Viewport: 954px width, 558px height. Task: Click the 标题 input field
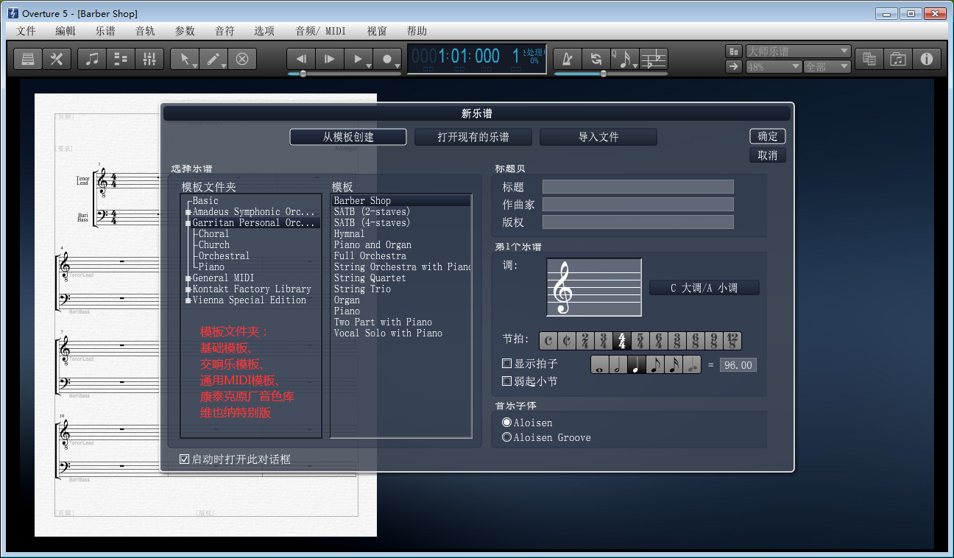[x=638, y=187]
